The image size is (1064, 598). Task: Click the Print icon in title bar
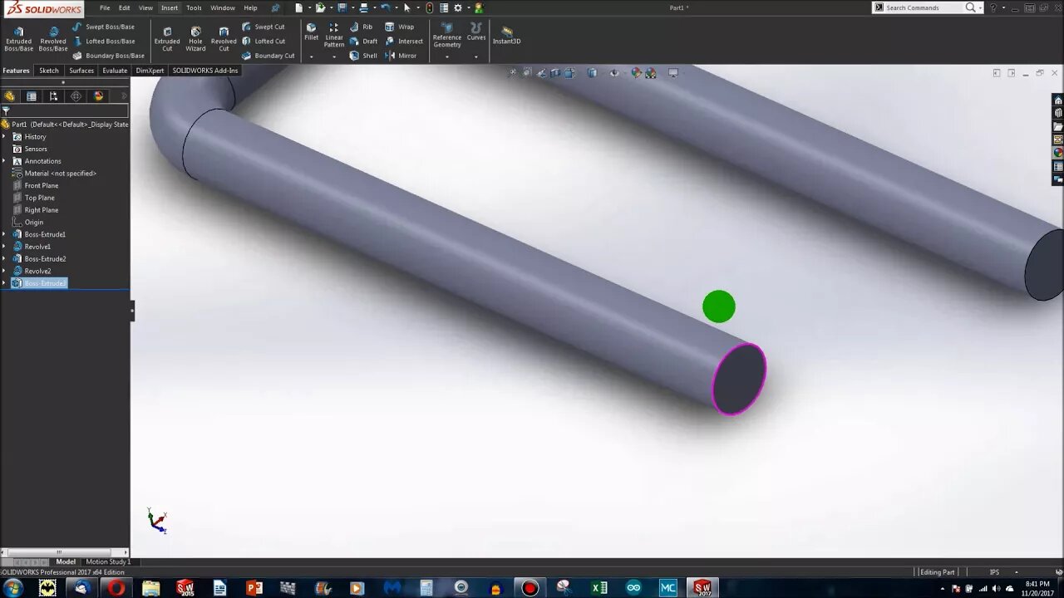coord(363,7)
